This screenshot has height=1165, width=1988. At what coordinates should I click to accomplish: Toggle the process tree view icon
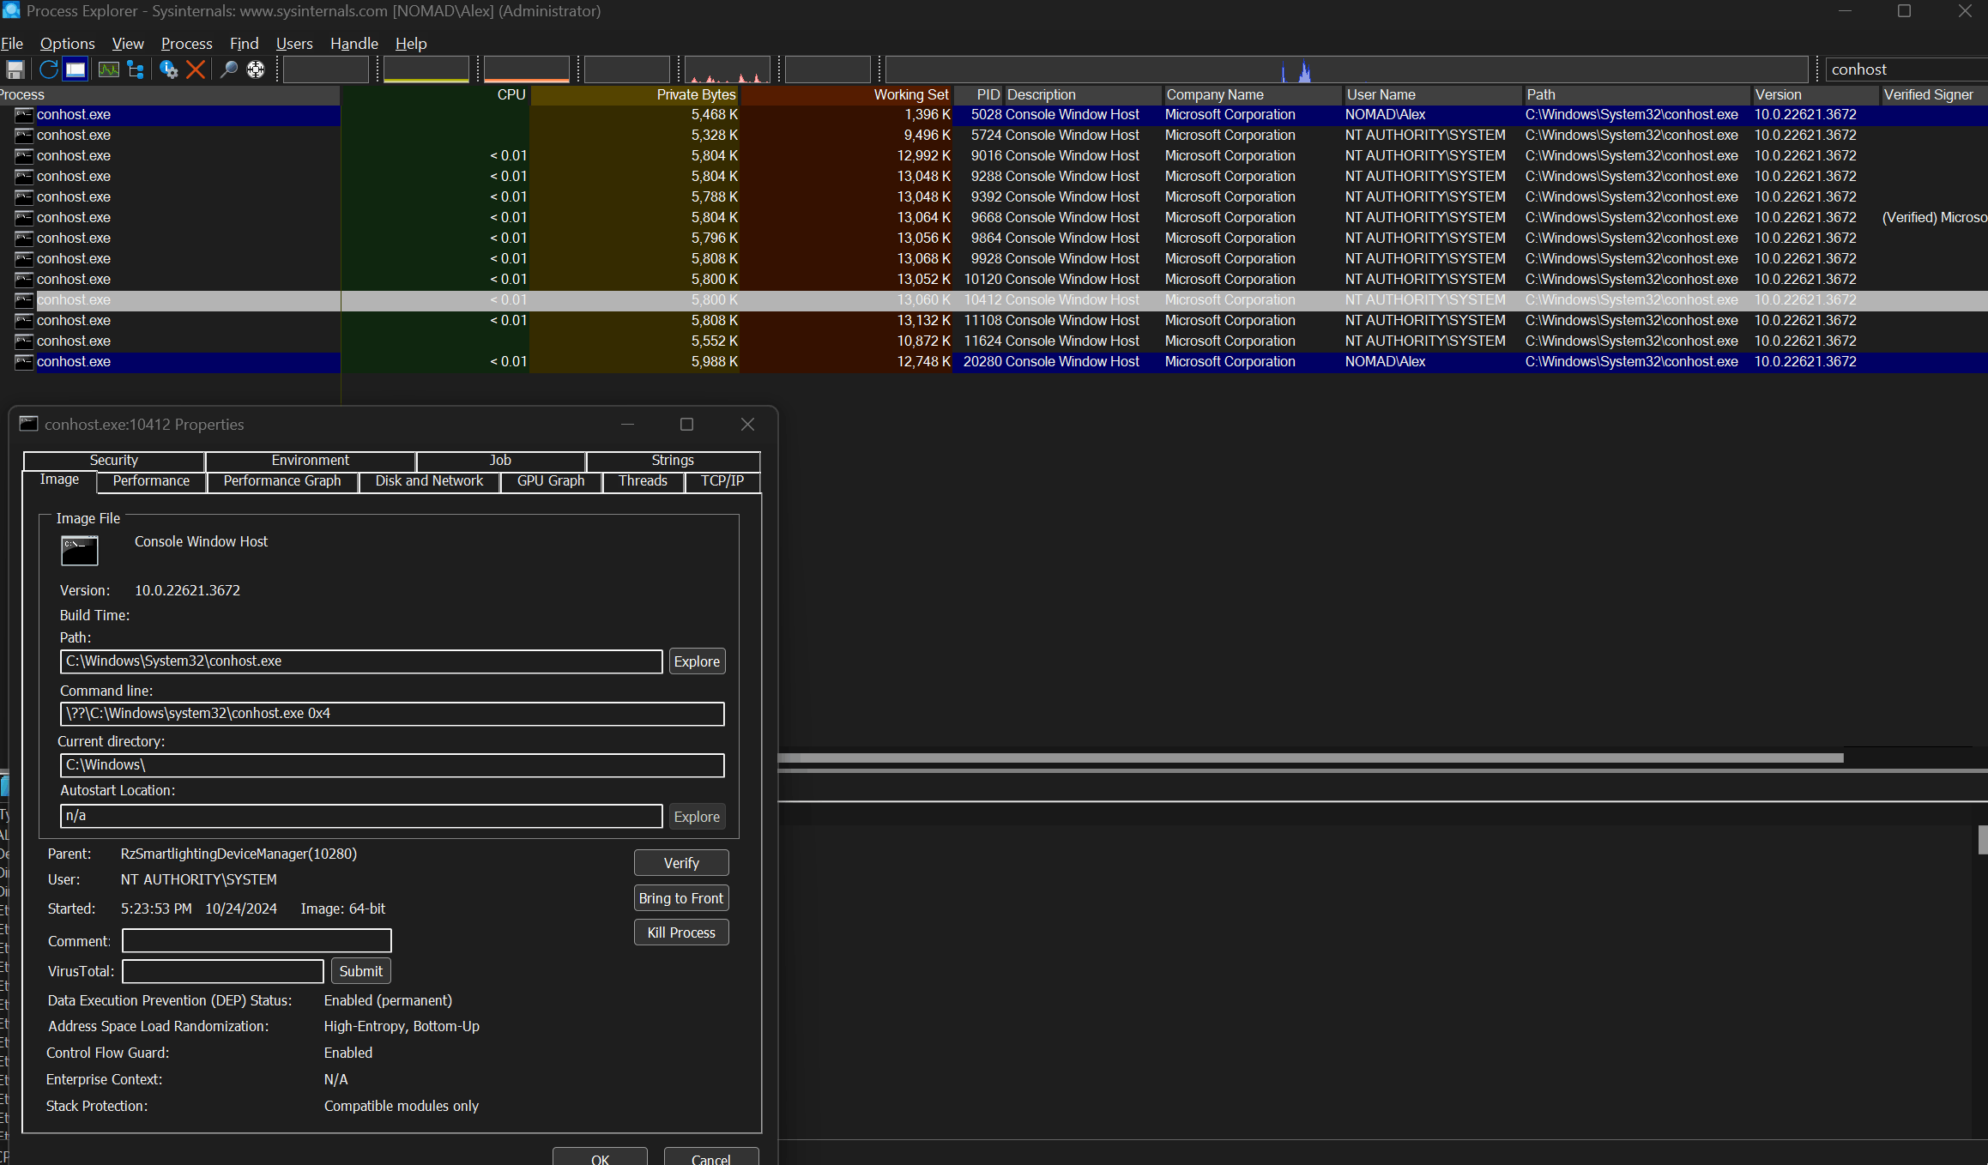(136, 69)
